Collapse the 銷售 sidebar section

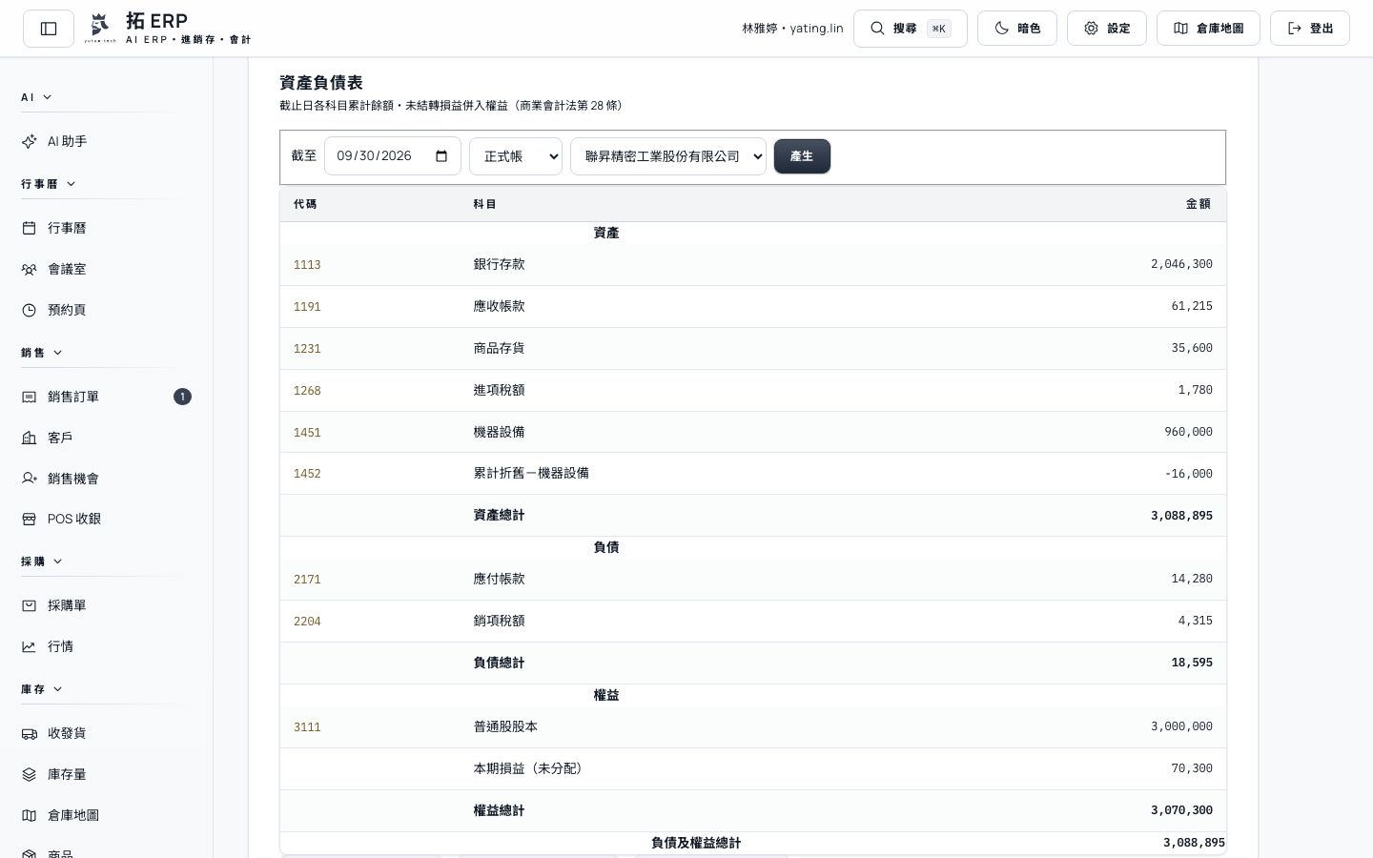click(42, 353)
